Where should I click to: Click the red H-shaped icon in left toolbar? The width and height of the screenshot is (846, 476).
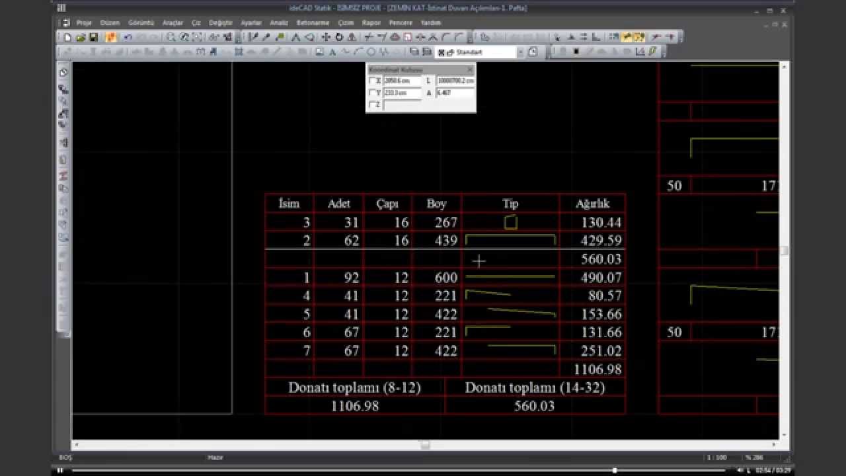[63, 175]
